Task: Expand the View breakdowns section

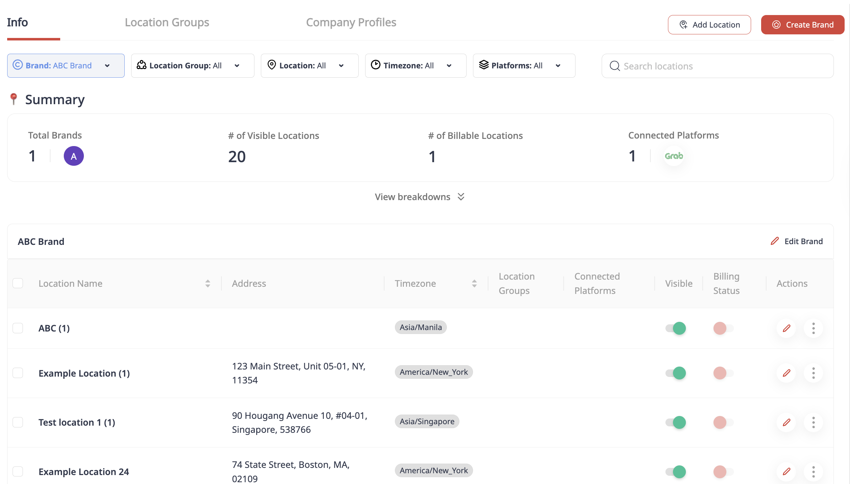Action: pos(419,197)
